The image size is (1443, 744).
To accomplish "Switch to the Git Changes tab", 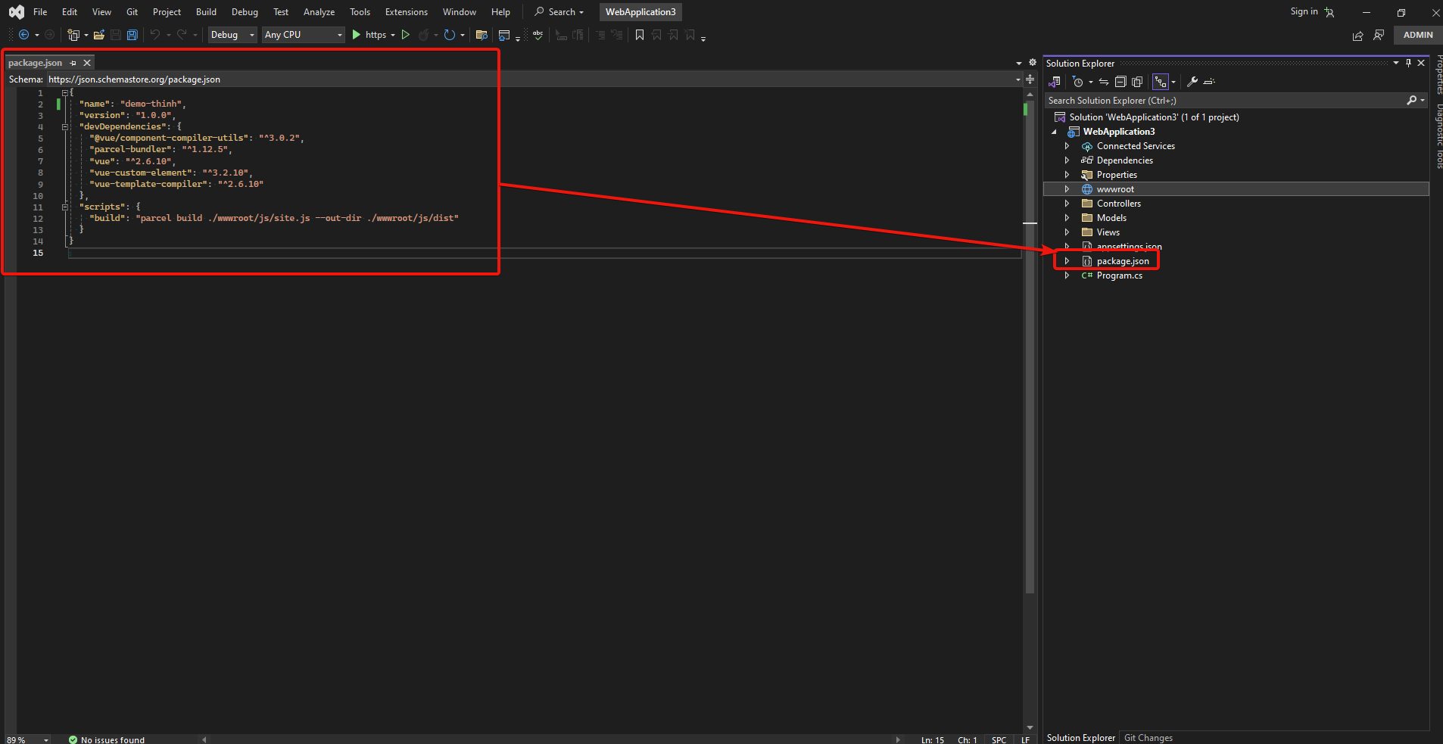I will (1148, 738).
